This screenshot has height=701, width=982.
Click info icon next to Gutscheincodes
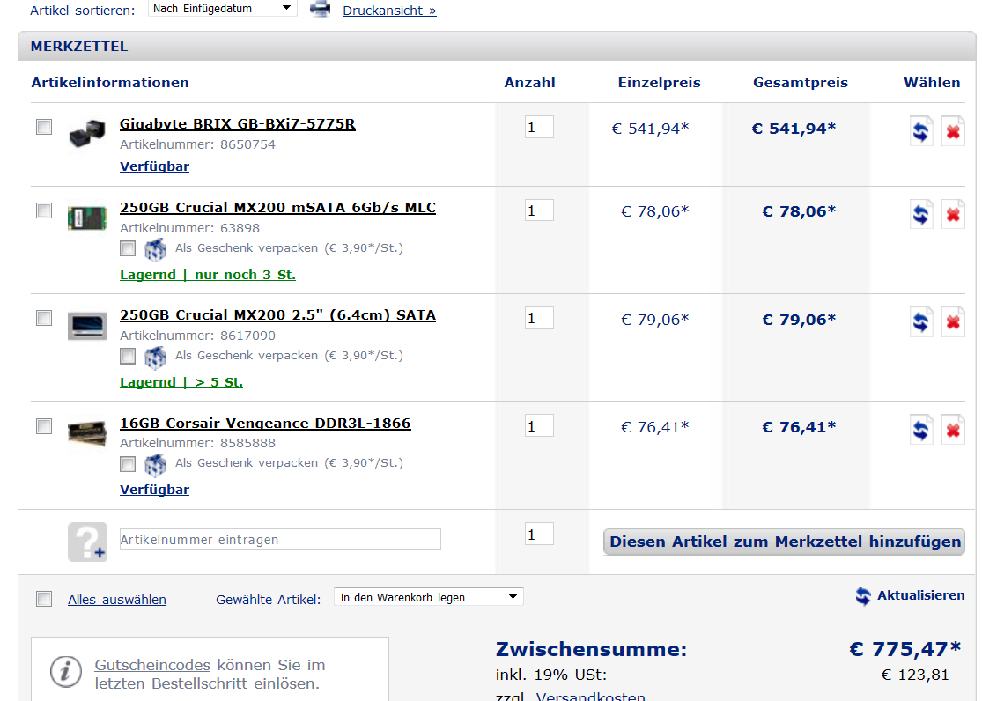(66, 672)
